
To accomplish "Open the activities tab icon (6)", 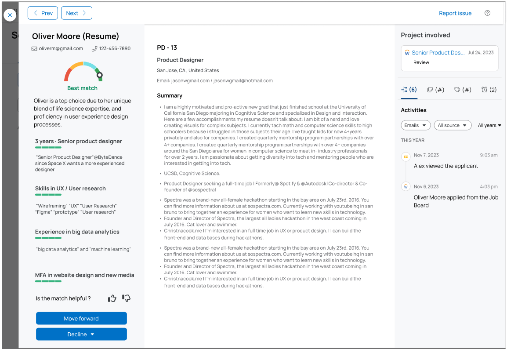I will pyautogui.click(x=409, y=90).
